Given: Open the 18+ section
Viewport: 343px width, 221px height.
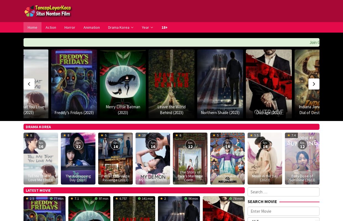Looking at the screenshot, I should pos(164,27).
